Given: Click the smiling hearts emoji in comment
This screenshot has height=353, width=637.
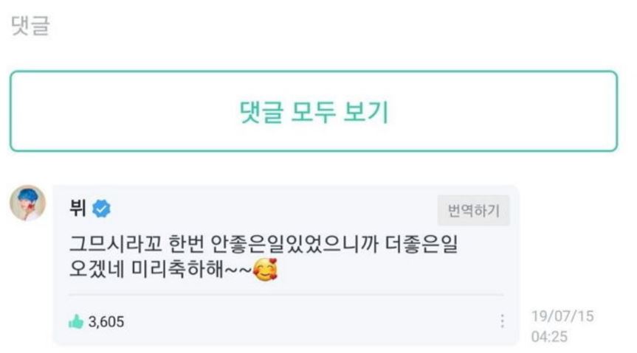Looking at the screenshot, I should click(x=266, y=273).
